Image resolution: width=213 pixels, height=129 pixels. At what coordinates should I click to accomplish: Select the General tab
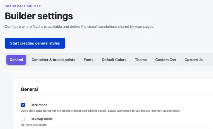[16, 60]
